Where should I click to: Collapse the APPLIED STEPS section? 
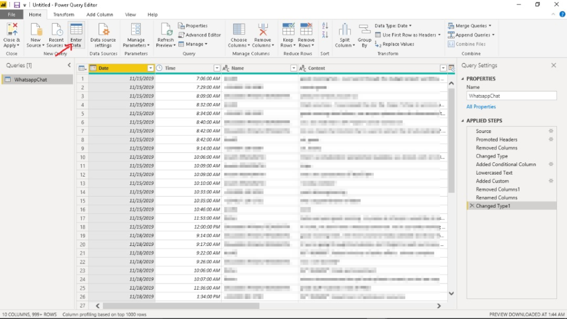click(462, 120)
